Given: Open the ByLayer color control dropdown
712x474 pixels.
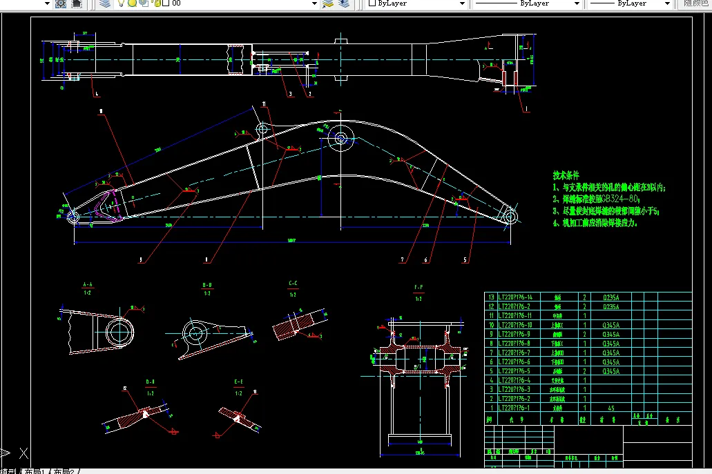Looking at the screenshot, I should [x=462, y=3].
